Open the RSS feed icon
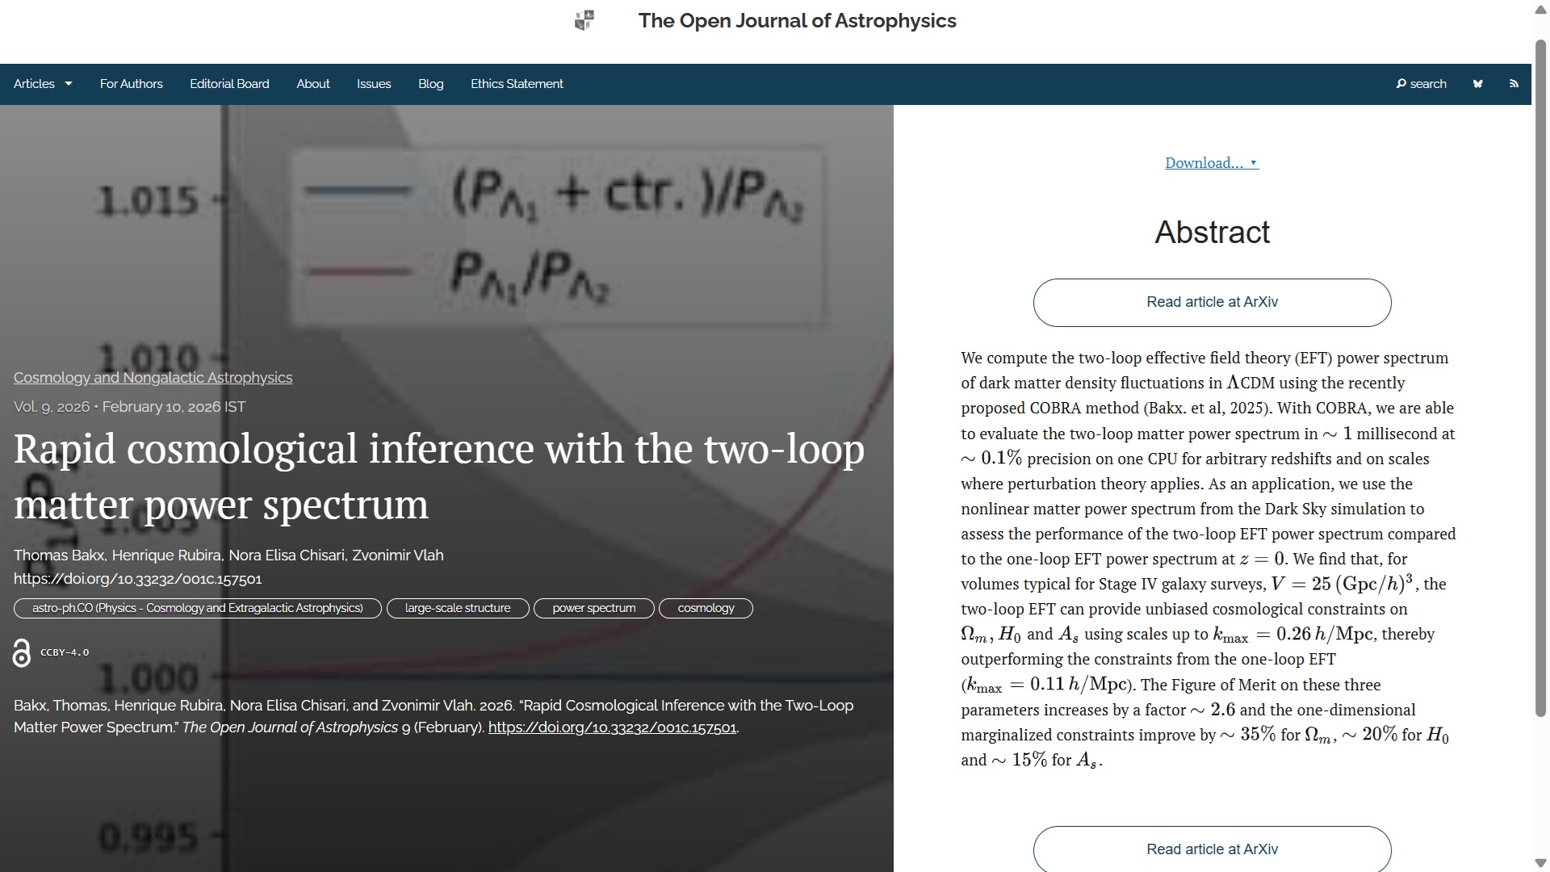 click(x=1514, y=84)
